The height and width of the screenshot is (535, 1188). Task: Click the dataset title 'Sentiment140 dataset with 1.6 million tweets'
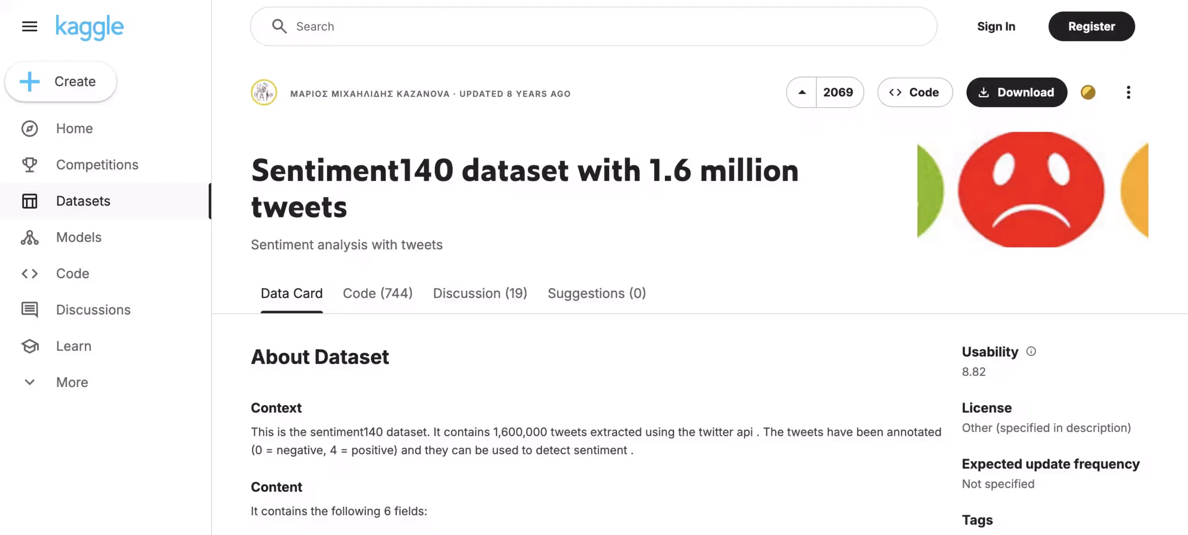tap(525, 188)
